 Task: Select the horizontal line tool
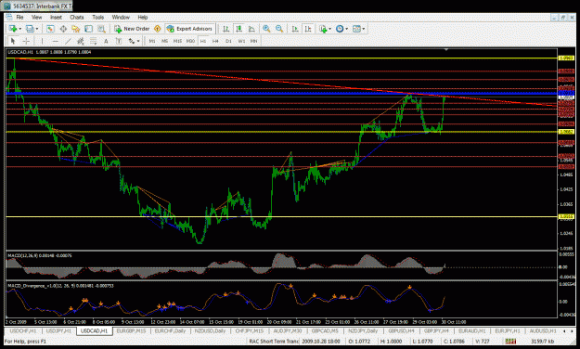pyautogui.click(x=55, y=41)
